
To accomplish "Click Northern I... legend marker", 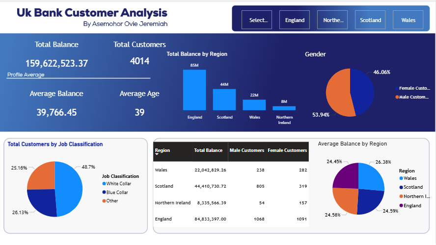I will pos(401,196).
